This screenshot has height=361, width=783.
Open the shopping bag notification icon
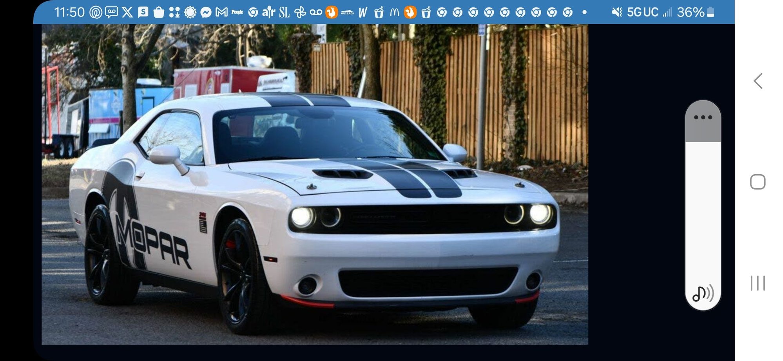[x=159, y=13]
